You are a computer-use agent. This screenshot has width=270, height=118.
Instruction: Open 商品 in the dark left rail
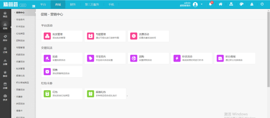[5, 15]
